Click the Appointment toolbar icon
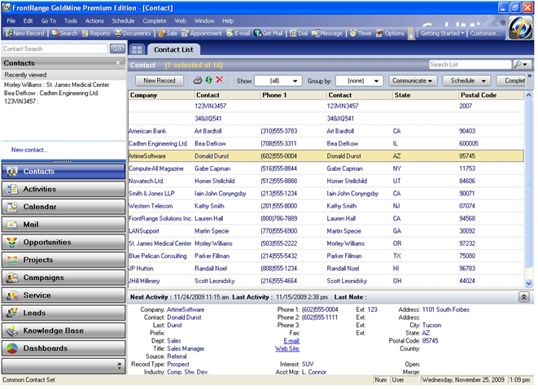Image resolution: width=538 pixels, height=389 pixels. 200,33
